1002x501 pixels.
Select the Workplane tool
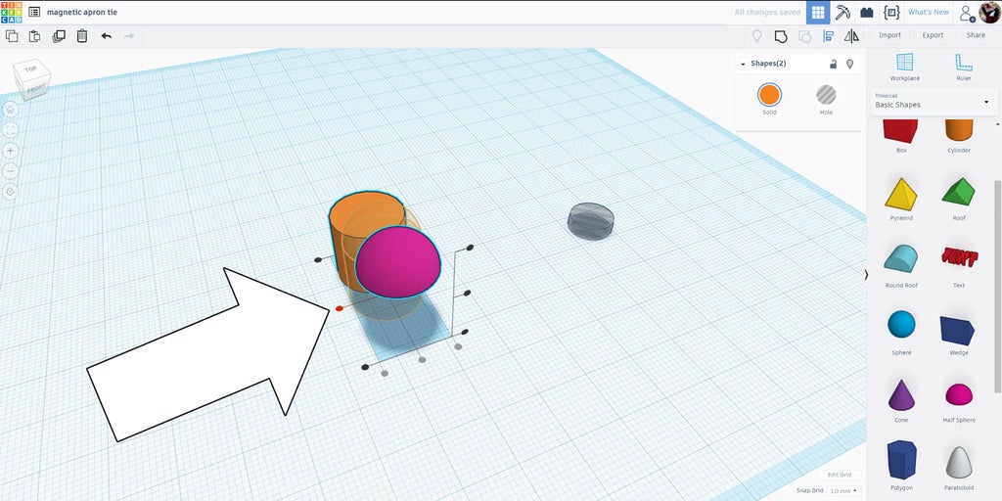(x=905, y=67)
